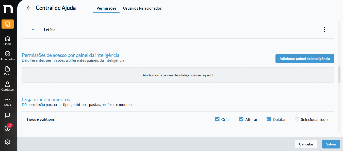Screen dimensions: 343x151
Task: Open the three-dot menu for Letícia
Action: click(324, 30)
